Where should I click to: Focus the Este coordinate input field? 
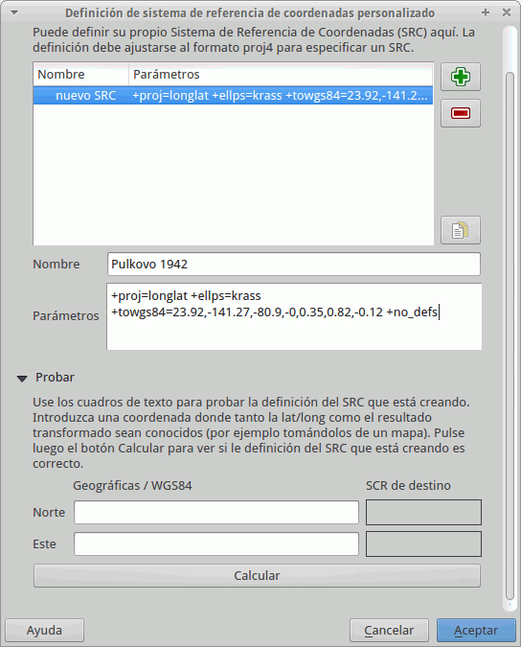pos(216,543)
